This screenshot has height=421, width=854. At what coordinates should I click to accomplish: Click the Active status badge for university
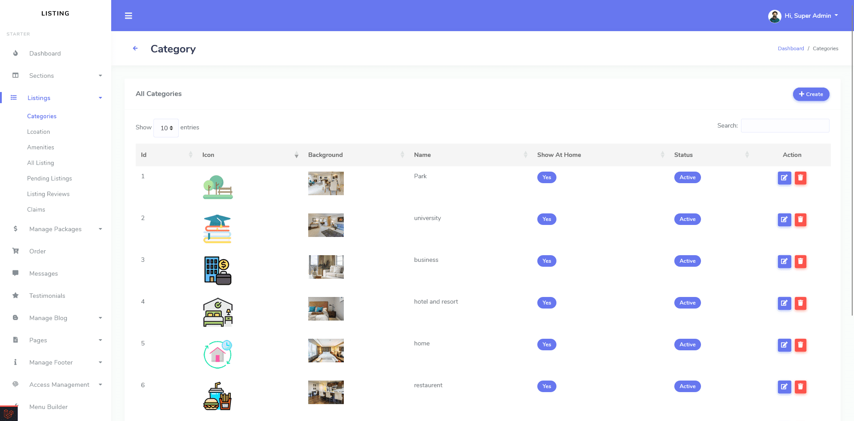click(x=687, y=219)
